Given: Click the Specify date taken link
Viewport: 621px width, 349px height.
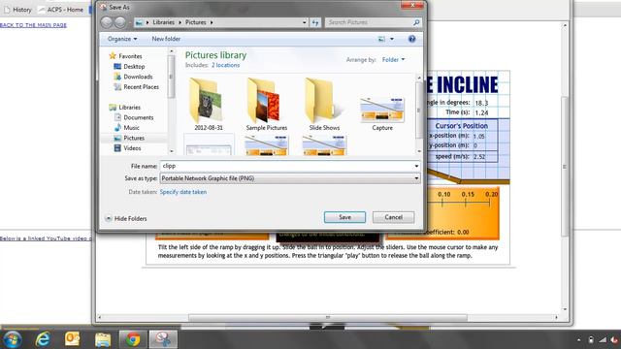Looking at the screenshot, I should click(183, 192).
